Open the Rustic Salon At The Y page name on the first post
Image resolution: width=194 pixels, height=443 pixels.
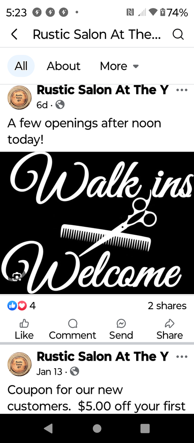103,90
